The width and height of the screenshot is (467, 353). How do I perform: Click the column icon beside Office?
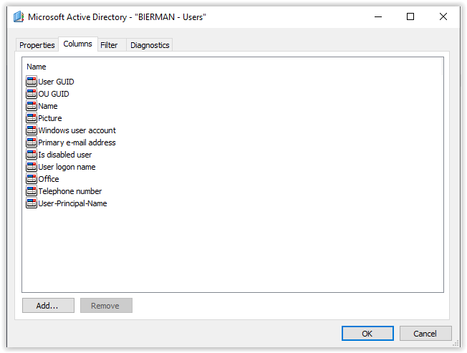coord(32,179)
